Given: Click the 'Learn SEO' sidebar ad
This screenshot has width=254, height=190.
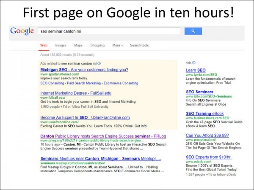Looking at the screenshot, I should click(196, 70).
